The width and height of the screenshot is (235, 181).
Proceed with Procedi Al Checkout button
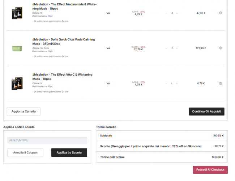[210, 169]
